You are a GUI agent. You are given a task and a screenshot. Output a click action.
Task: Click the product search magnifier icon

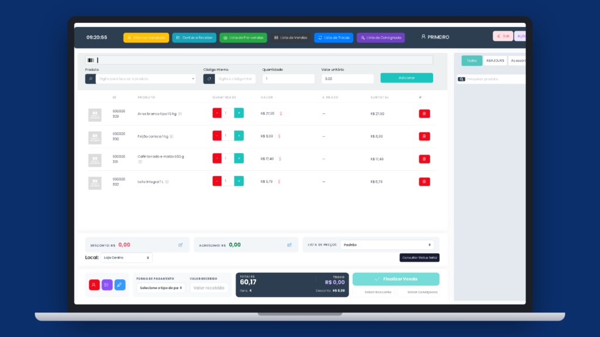(90, 79)
